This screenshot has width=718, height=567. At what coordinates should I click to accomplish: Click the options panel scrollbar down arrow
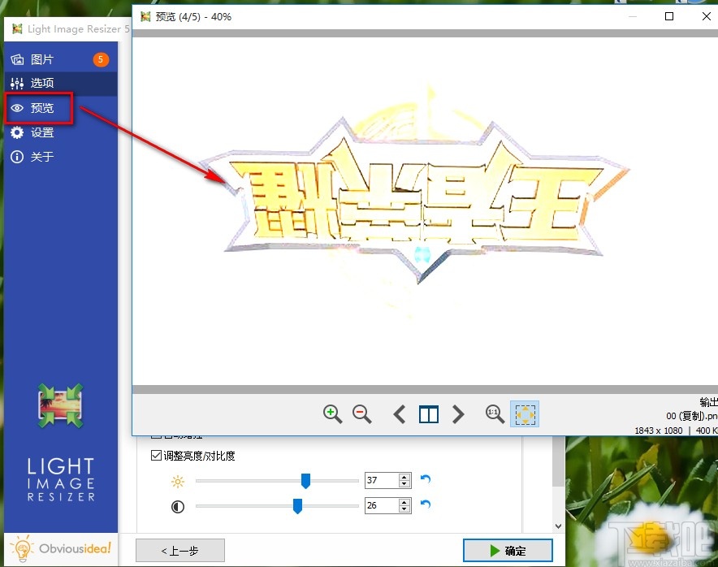pos(558,526)
